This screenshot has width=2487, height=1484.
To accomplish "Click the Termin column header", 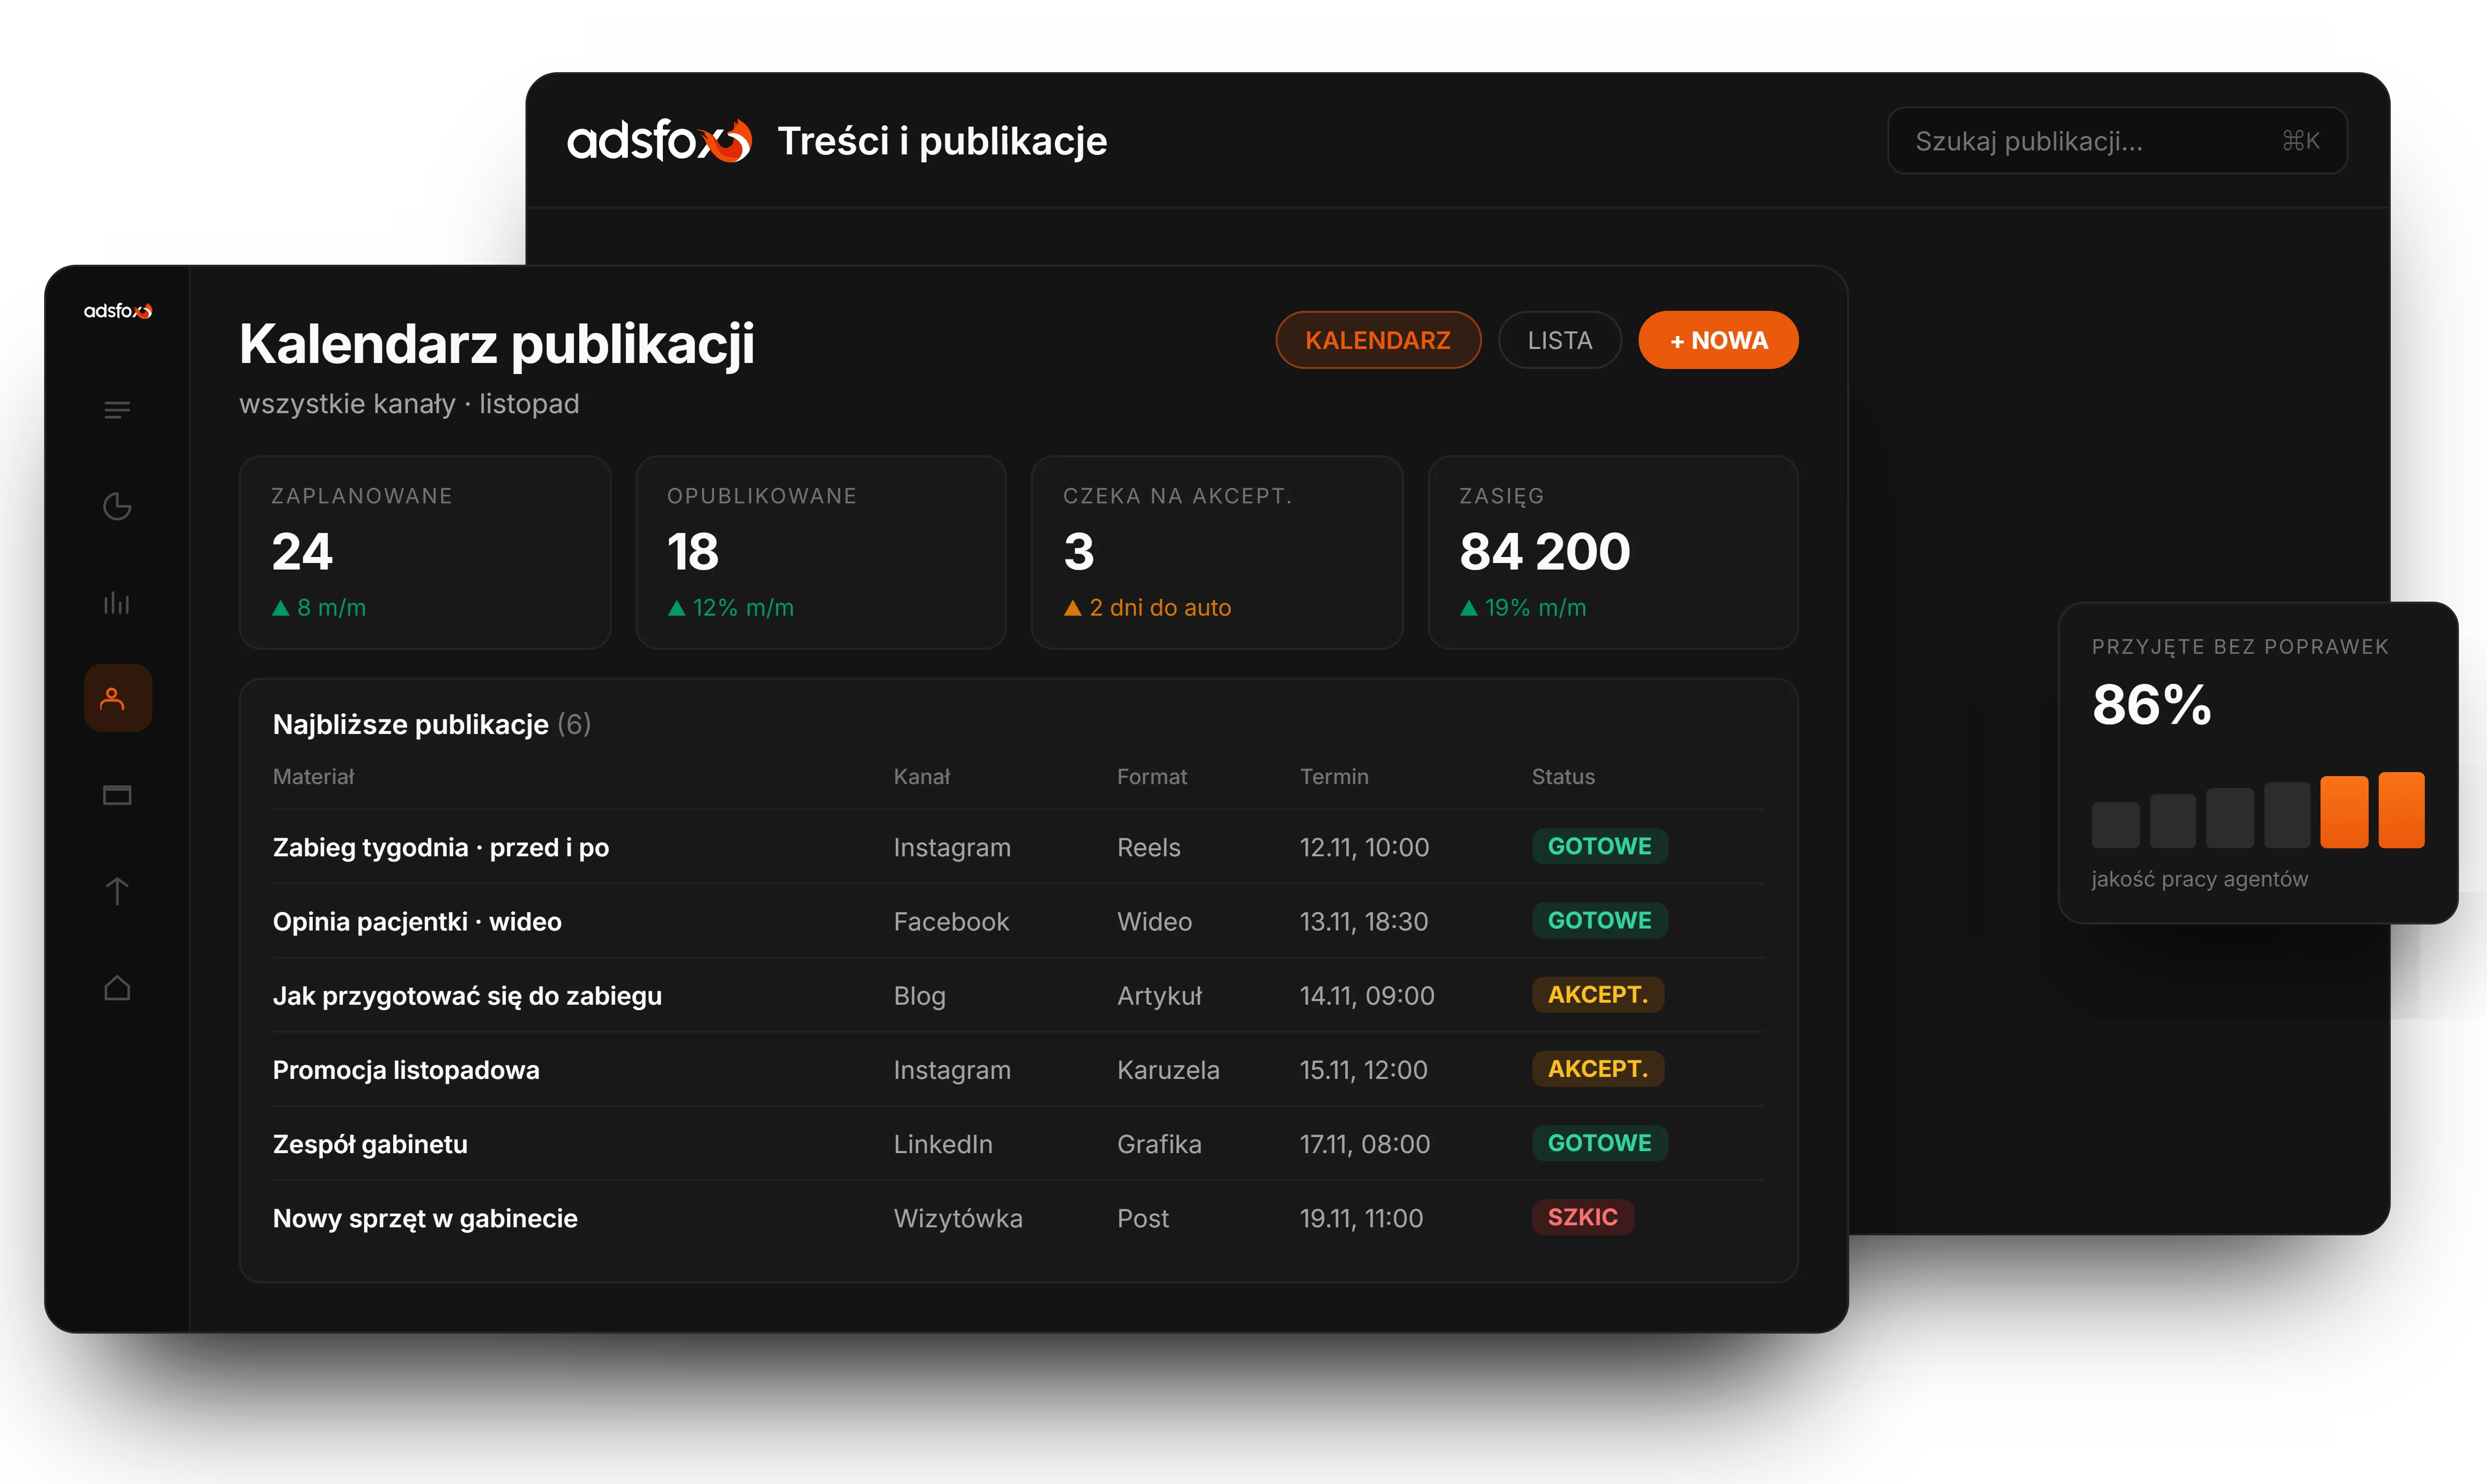I will pyautogui.click(x=1334, y=777).
